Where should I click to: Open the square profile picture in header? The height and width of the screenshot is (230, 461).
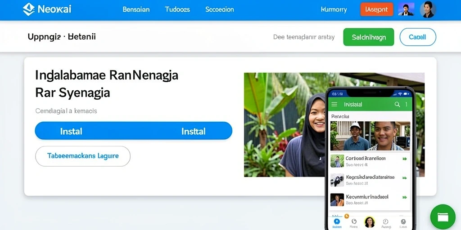pyautogui.click(x=406, y=9)
